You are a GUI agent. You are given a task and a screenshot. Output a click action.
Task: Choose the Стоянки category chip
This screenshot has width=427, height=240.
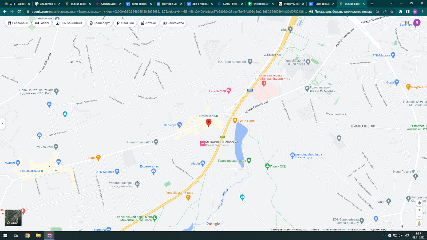pyautogui.click(x=125, y=23)
